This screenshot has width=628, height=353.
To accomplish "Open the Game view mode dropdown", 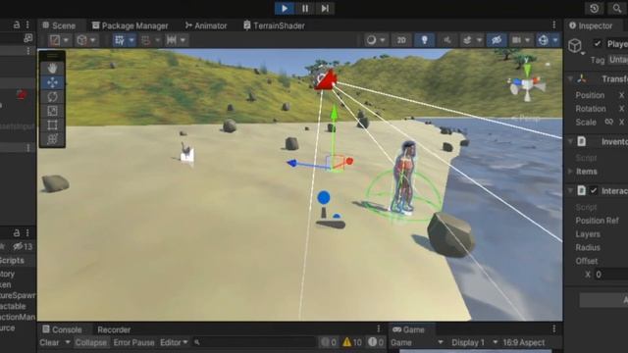I will [417, 342].
